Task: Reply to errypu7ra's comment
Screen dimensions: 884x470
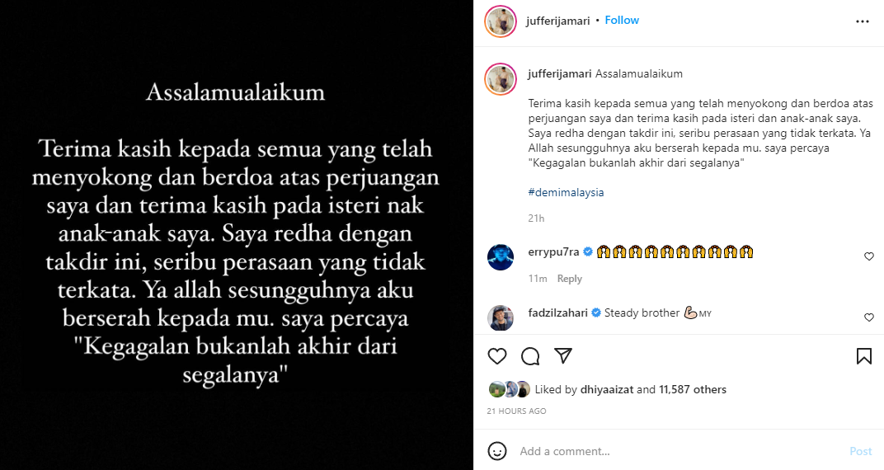Action: pos(570,279)
